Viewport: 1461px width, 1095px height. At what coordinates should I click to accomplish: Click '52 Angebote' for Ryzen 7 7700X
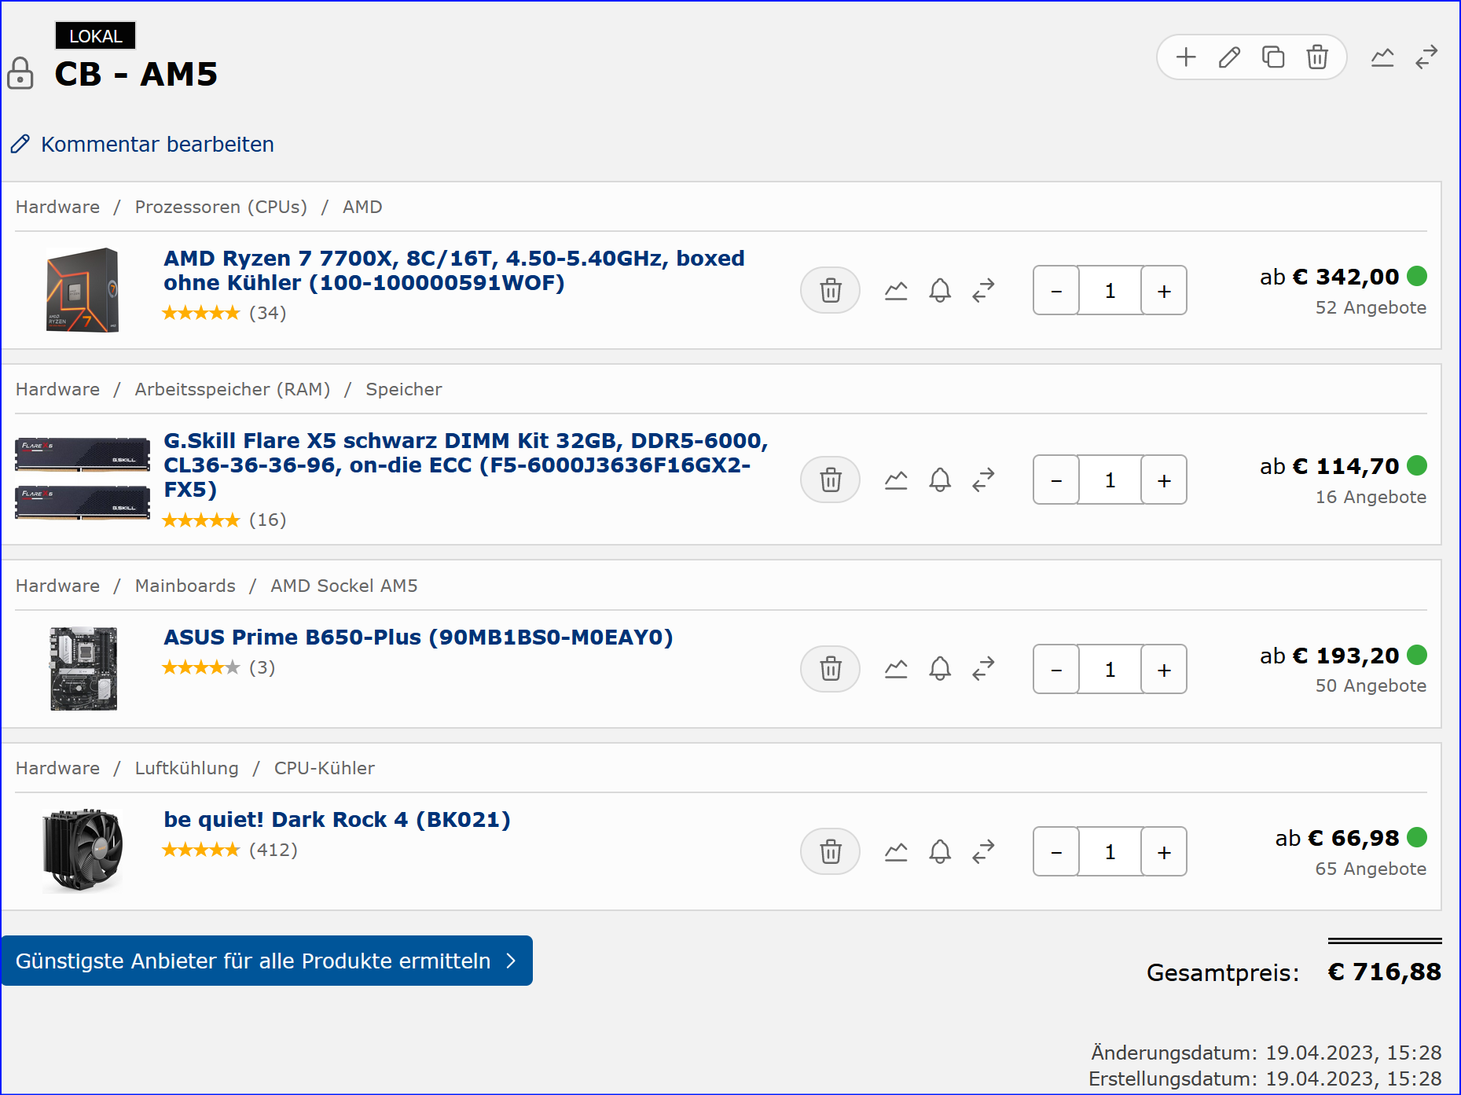(1371, 307)
